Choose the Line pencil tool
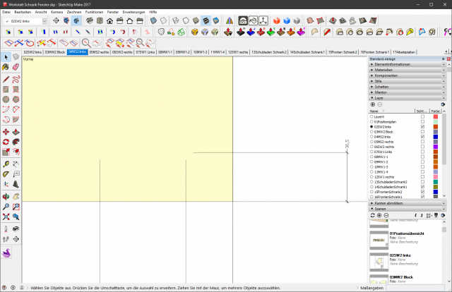This screenshot has height=292, width=452. (x=6, y=80)
